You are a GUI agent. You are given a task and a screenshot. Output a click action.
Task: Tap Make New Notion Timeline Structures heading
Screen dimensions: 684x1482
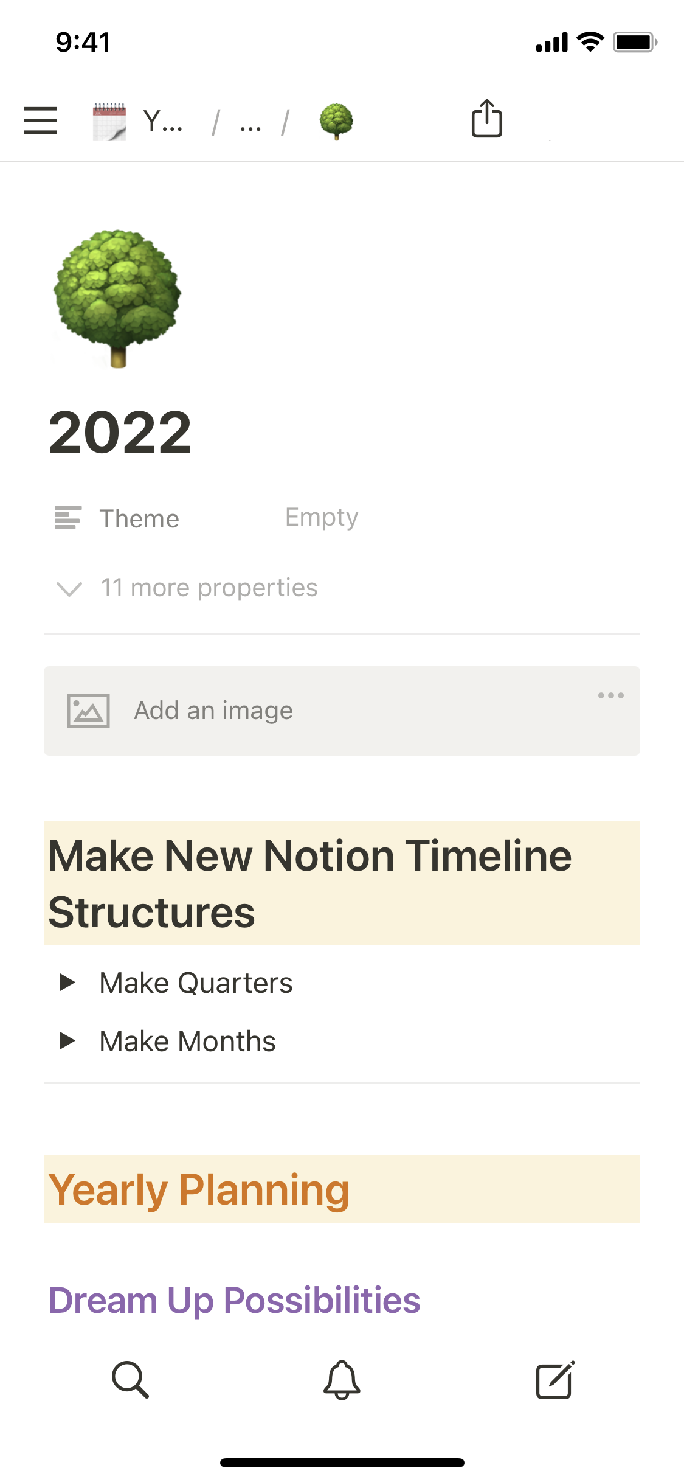pos(310,883)
